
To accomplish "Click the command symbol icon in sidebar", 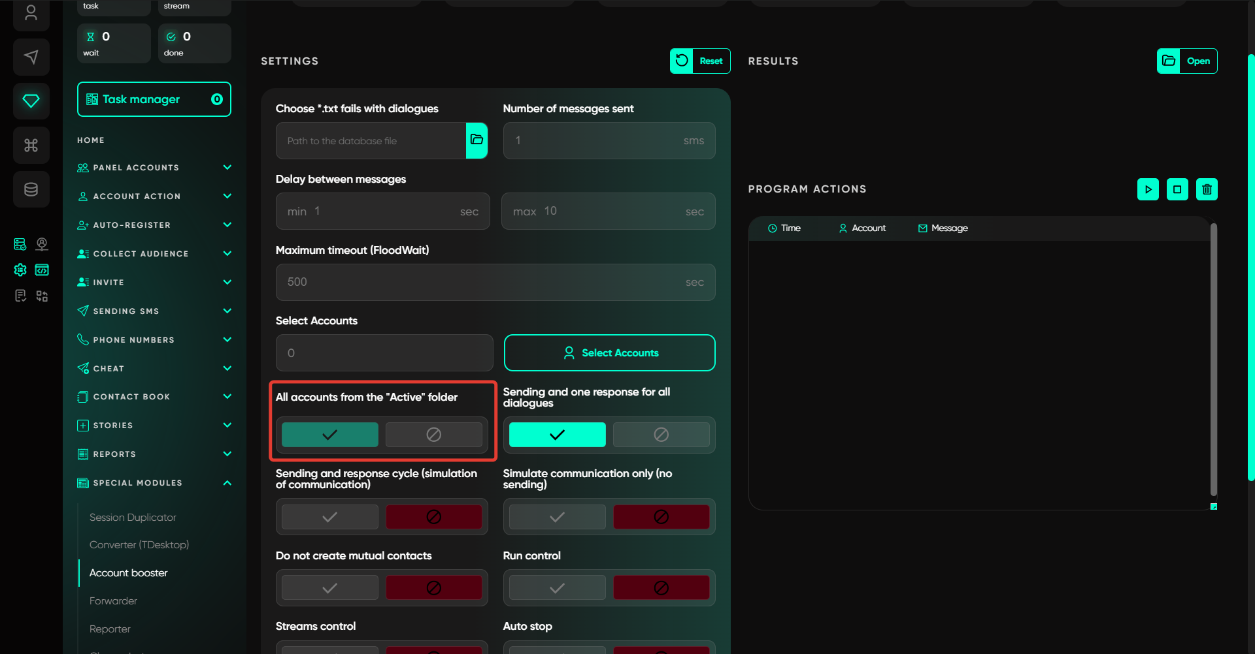I will [31, 145].
